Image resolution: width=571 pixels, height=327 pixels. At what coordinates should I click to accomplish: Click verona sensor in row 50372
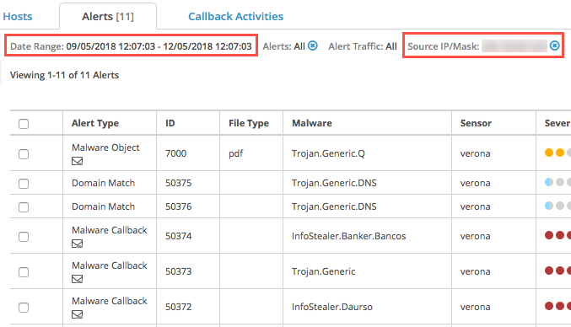pyautogui.click(x=475, y=307)
